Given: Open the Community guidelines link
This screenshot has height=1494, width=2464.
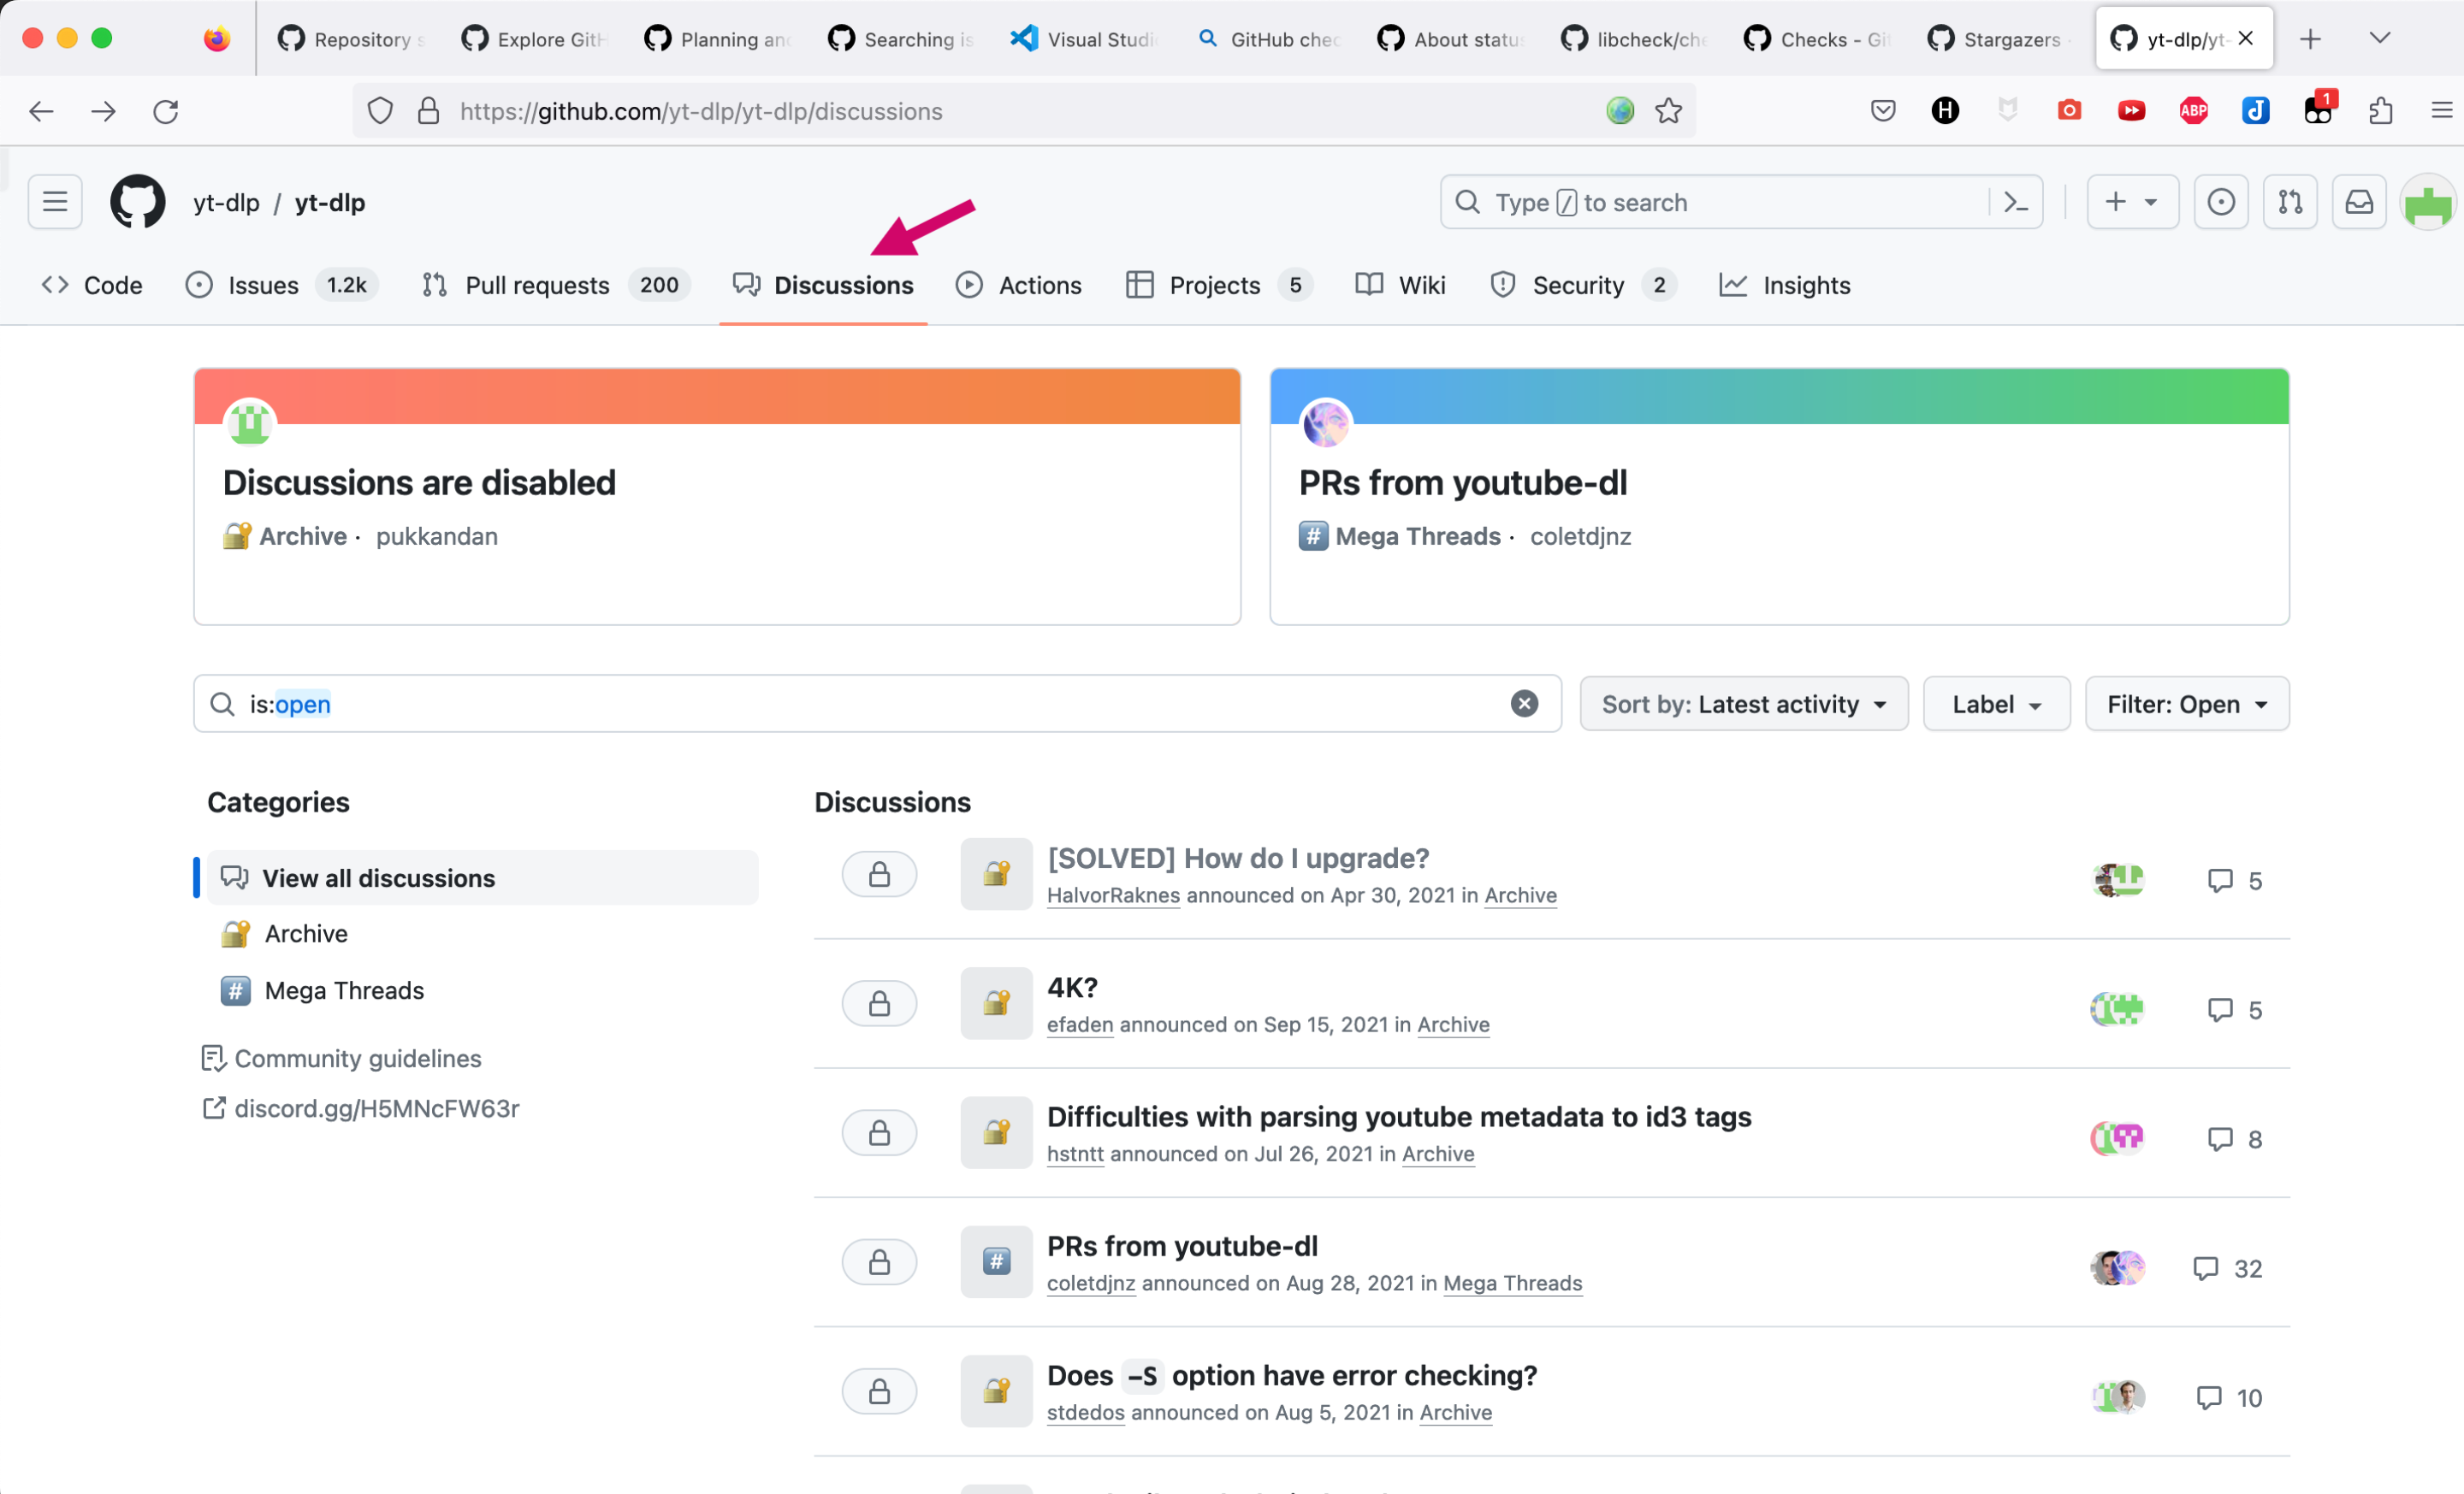Looking at the screenshot, I should [x=357, y=1060].
